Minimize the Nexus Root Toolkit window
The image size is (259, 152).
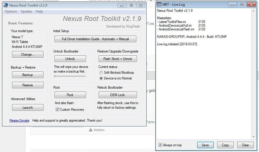tap(122, 5)
